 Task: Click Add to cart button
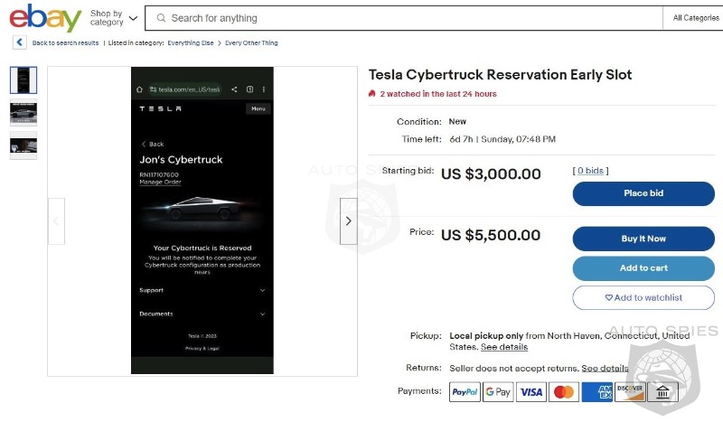643,268
